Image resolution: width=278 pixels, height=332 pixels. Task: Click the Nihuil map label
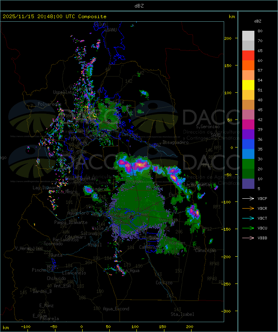pyautogui.click(x=95, y=245)
